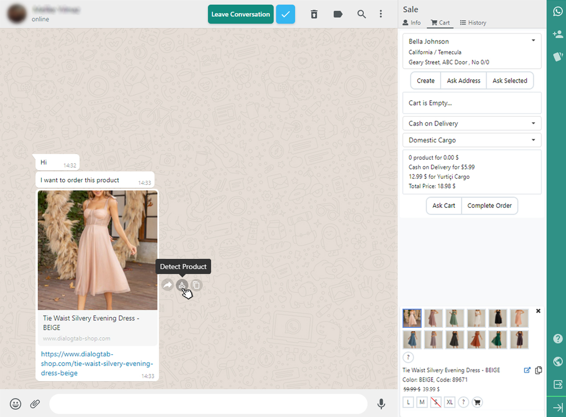
Task: Select size M for the dress
Action: 422,402
